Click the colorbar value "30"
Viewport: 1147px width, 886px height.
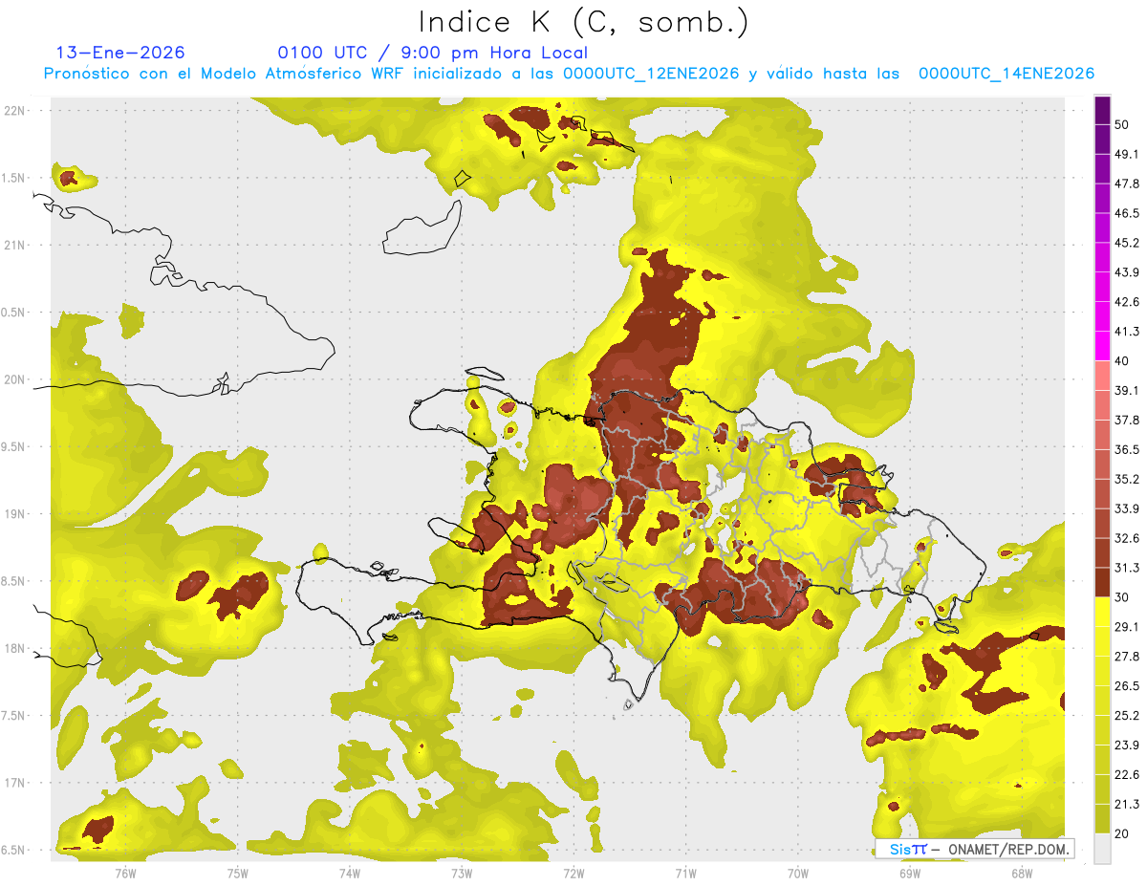pyautogui.click(x=1122, y=597)
